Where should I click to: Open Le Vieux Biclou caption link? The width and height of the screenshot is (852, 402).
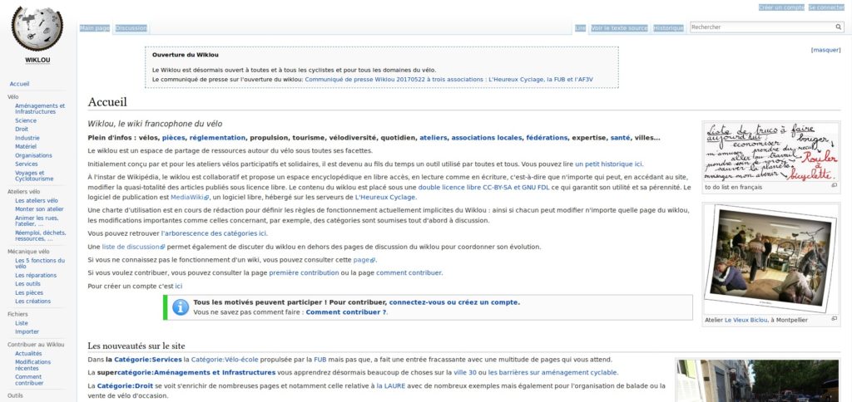pyautogui.click(x=746, y=320)
